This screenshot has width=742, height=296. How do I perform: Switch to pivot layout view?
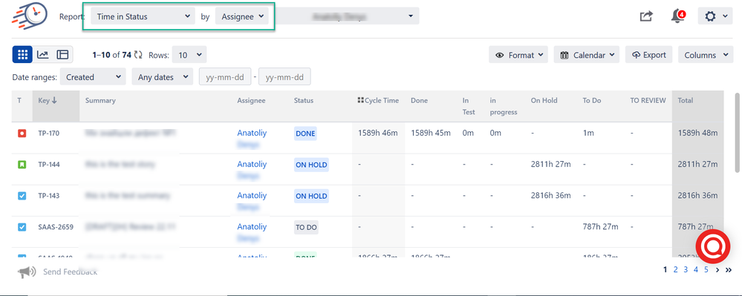pyautogui.click(x=62, y=55)
